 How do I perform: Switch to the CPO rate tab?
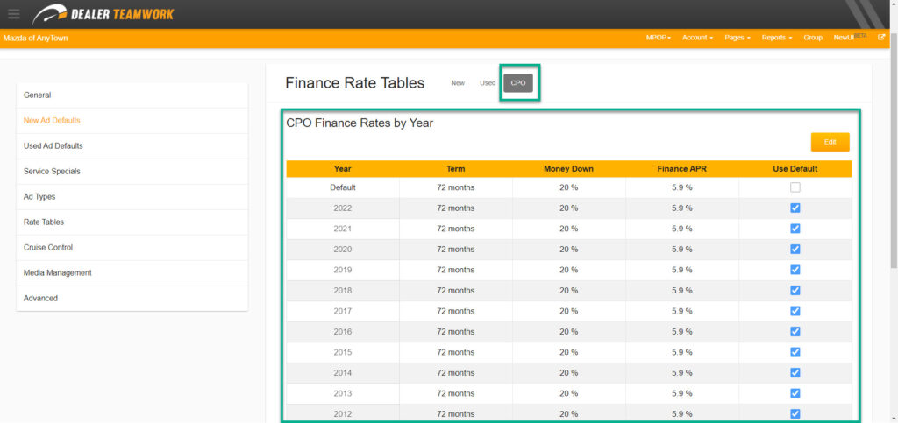click(518, 83)
